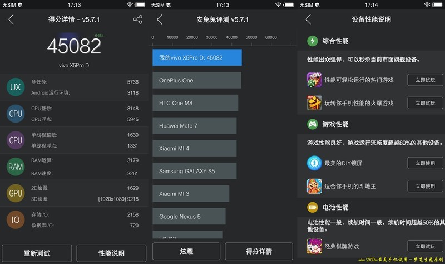Tap the 游戏性能 section heading

pos(335,124)
